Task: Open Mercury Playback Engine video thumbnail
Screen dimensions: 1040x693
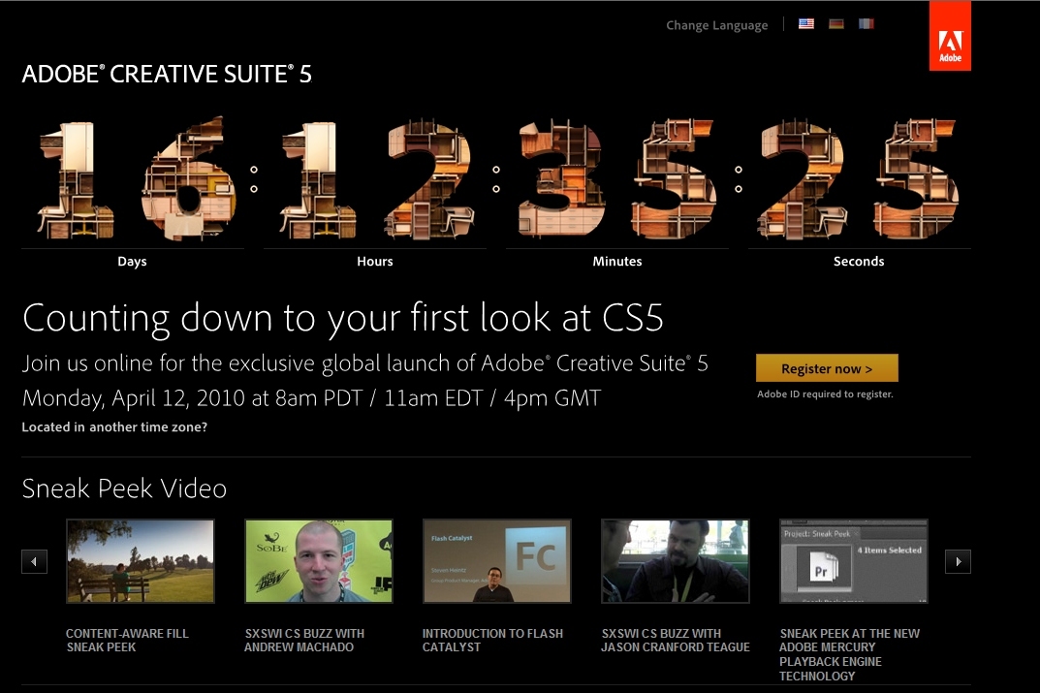Action: [x=854, y=561]
